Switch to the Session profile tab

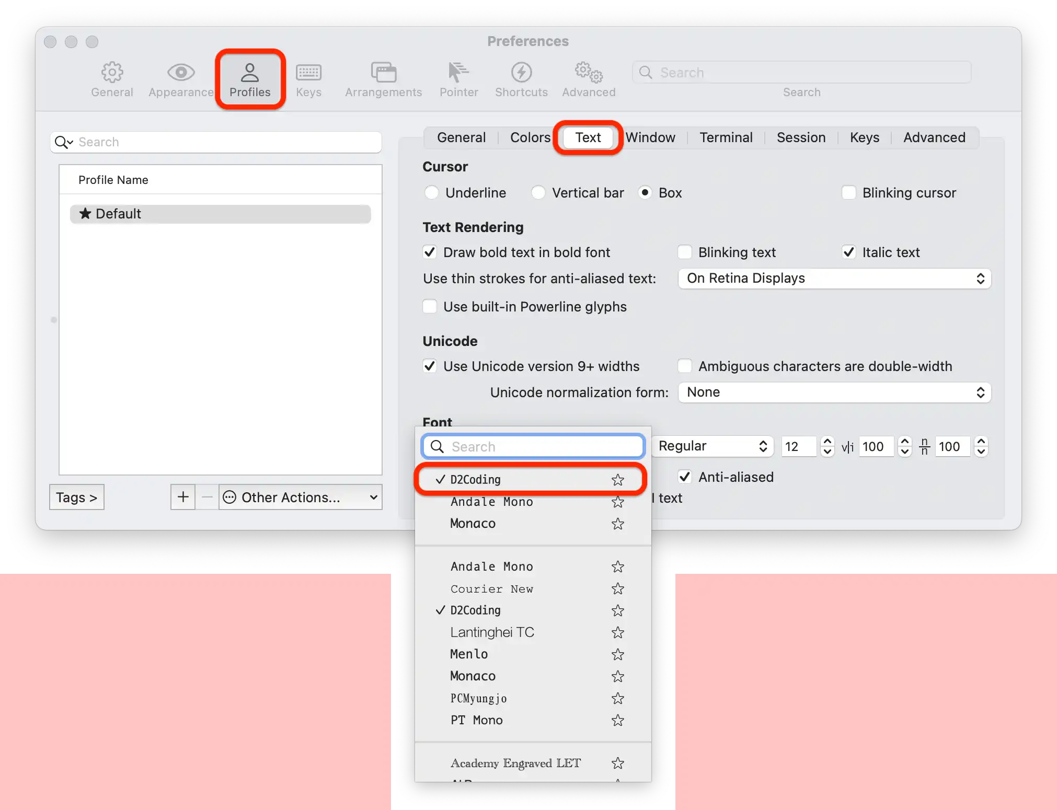(801, 137)
